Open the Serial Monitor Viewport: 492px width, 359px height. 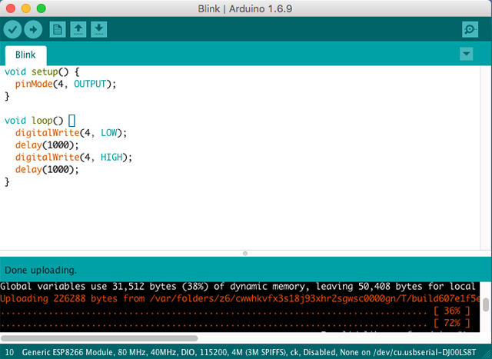[x=470, y=29]
